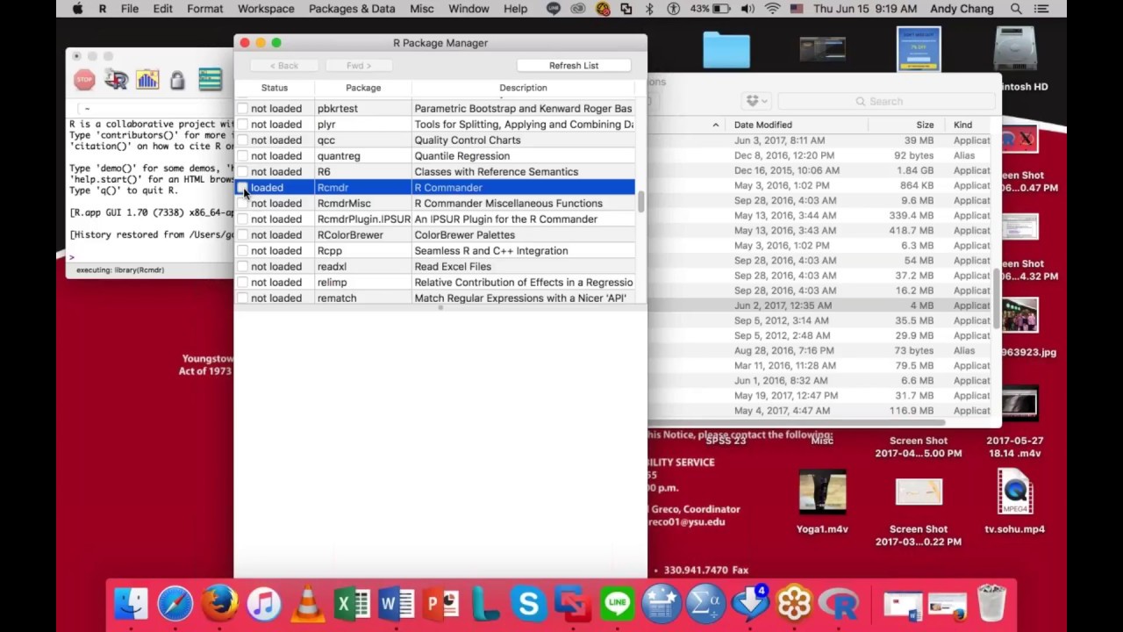Image resolution: width=1123 pixels, height=632 pixels.
Task: Select Finder row dated Jun 2, 2017
Action: click(x=820, y=305)
